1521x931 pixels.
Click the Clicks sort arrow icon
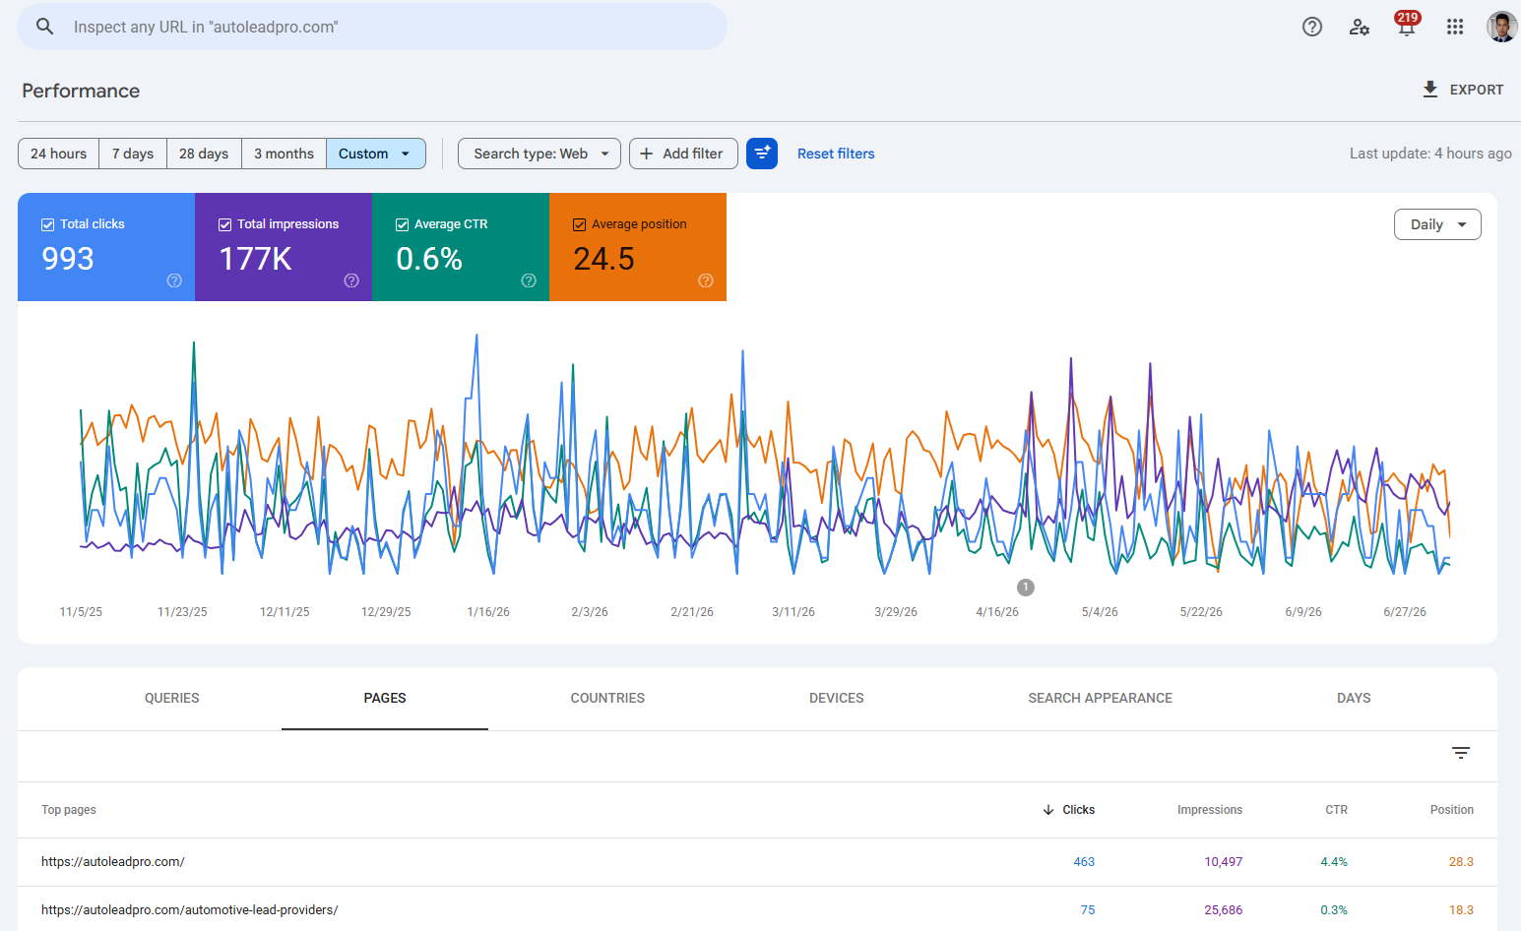(1048, 810)
